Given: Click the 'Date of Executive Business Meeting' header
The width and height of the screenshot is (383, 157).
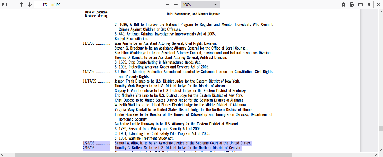Looking at the screenshot, I should (96, 14).
